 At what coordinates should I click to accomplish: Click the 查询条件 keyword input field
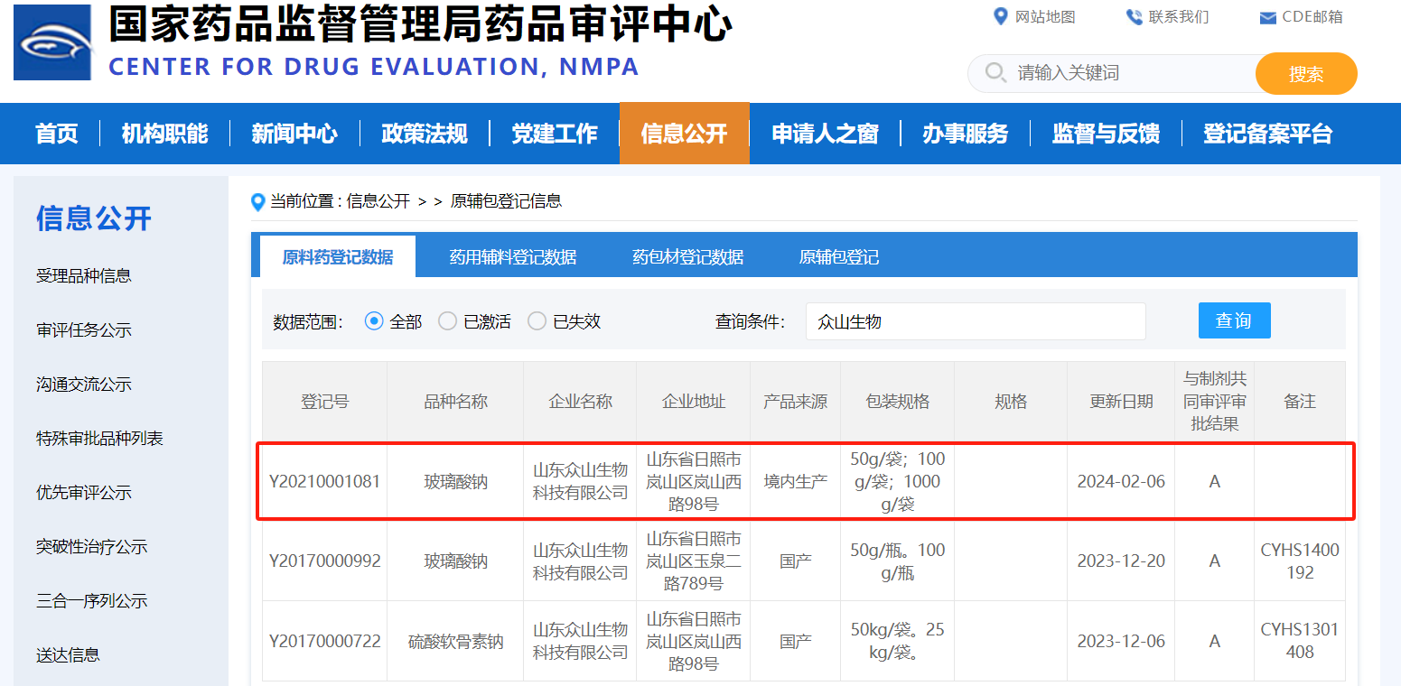tap(975, 320)
